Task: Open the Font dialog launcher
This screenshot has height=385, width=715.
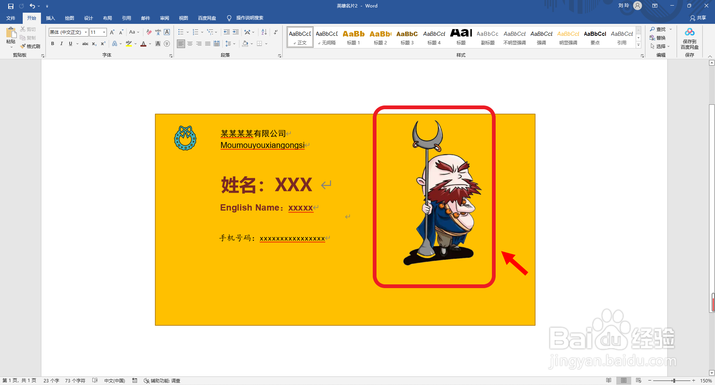Action: pyautogui.click(x=171, y=56)
